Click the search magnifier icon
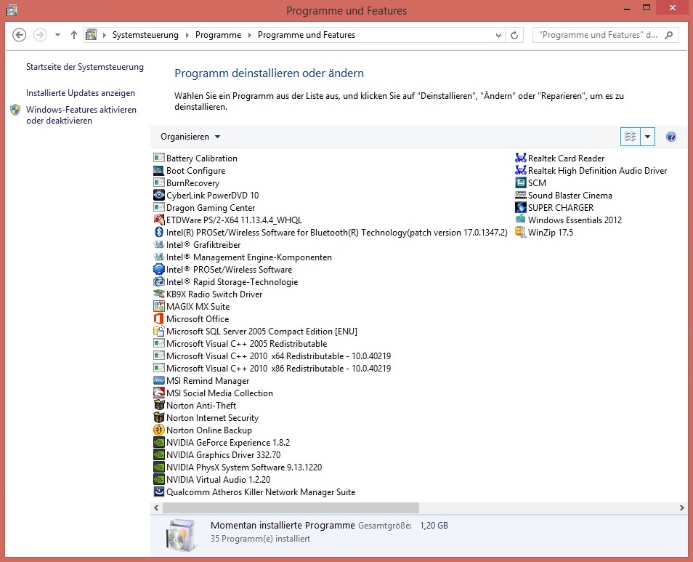693x562 pixels. [x=669, y=35]
